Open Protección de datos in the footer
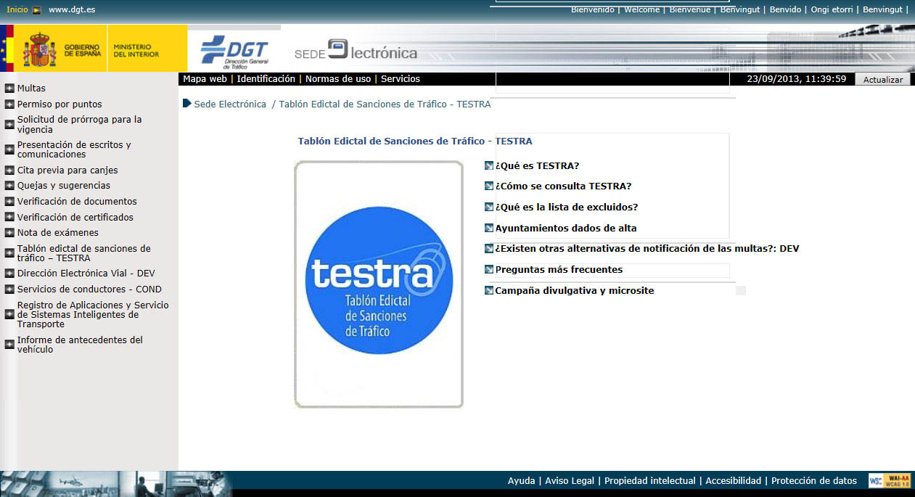Viewport: 915px width, 497px height. pos(814,481)
